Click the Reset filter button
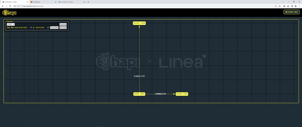 [x=54, y=28]
